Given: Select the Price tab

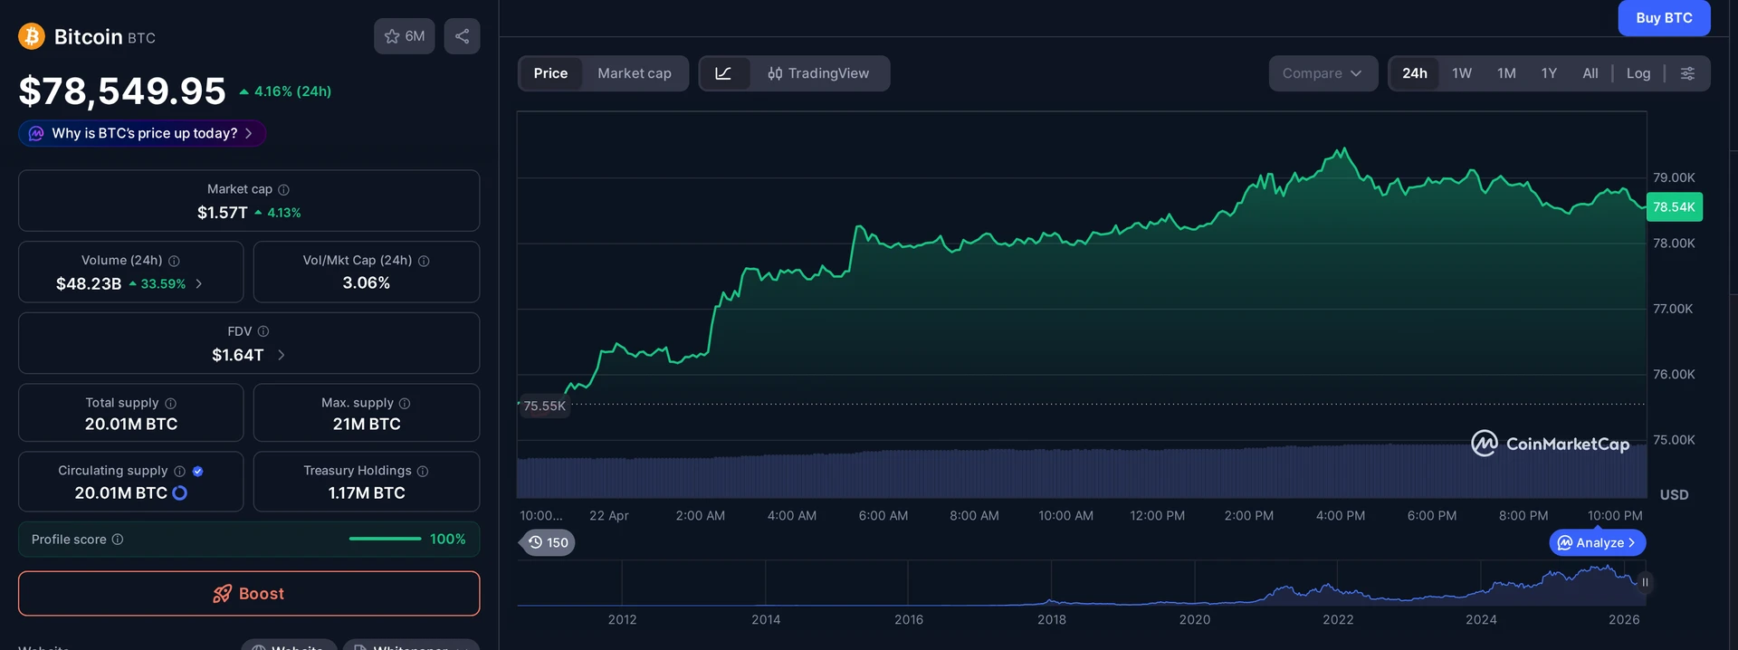Looking at the screenshot, I should [x=550, y=73].
